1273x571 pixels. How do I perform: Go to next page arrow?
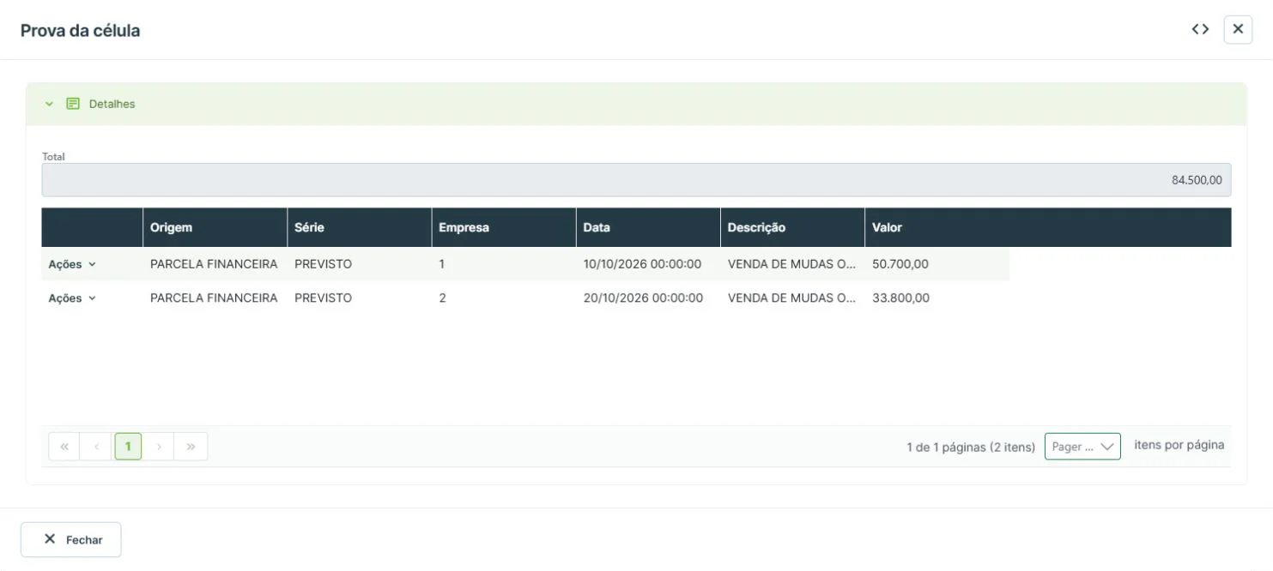159,447
